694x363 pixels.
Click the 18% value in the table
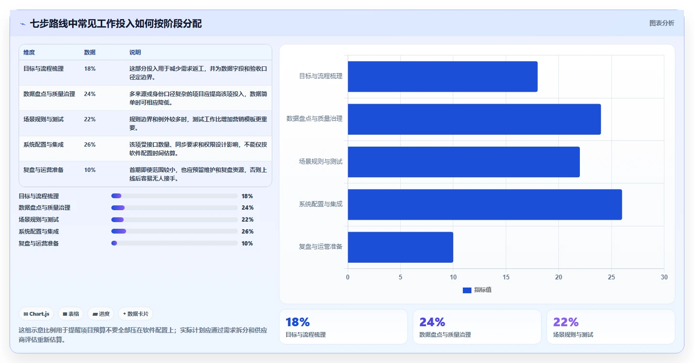(x=90, y=69)
